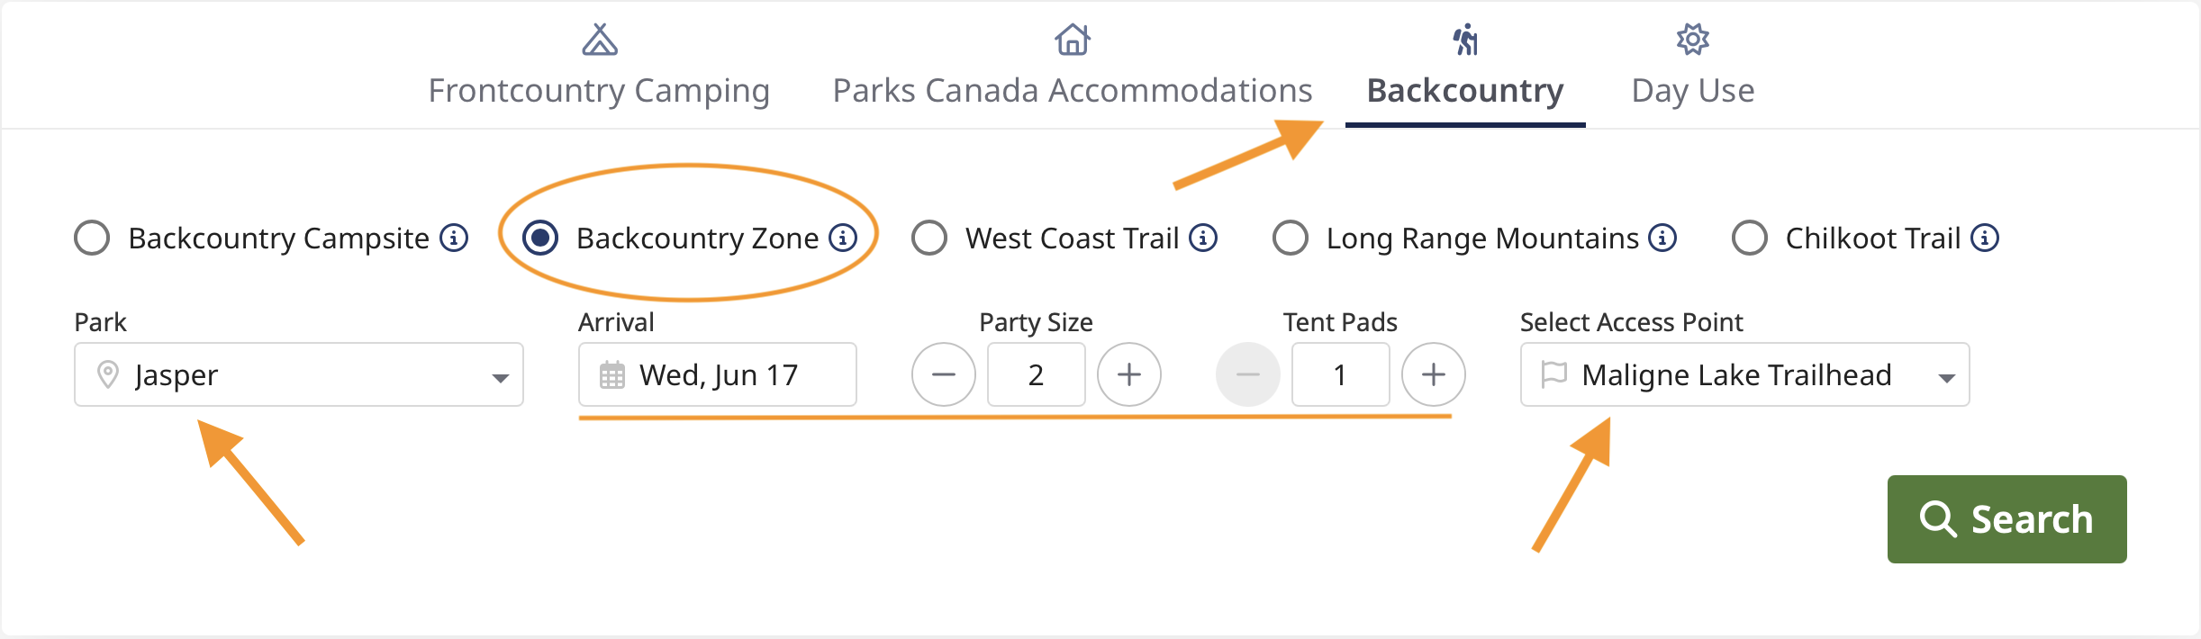The image size is (2201, 639).
Task: Select Long Range Mountains radio button
Action: [1291, 238]
